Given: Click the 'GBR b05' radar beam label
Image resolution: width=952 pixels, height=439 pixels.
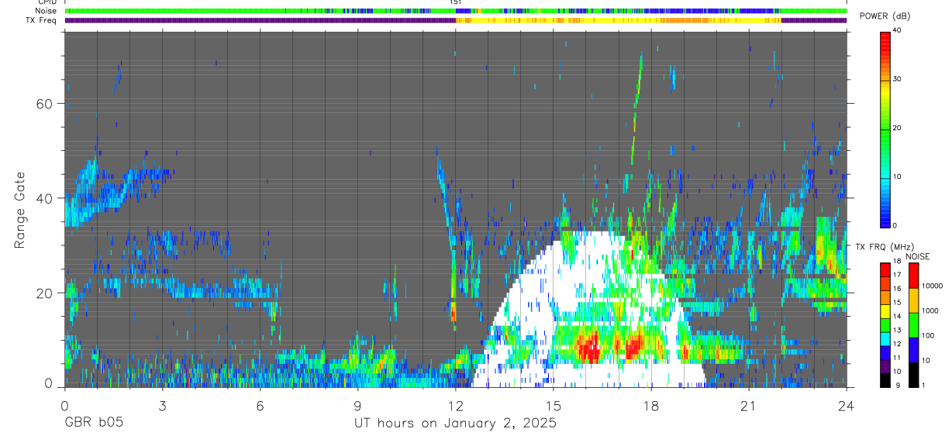Looking at the screenshot, I should (93, 424).
